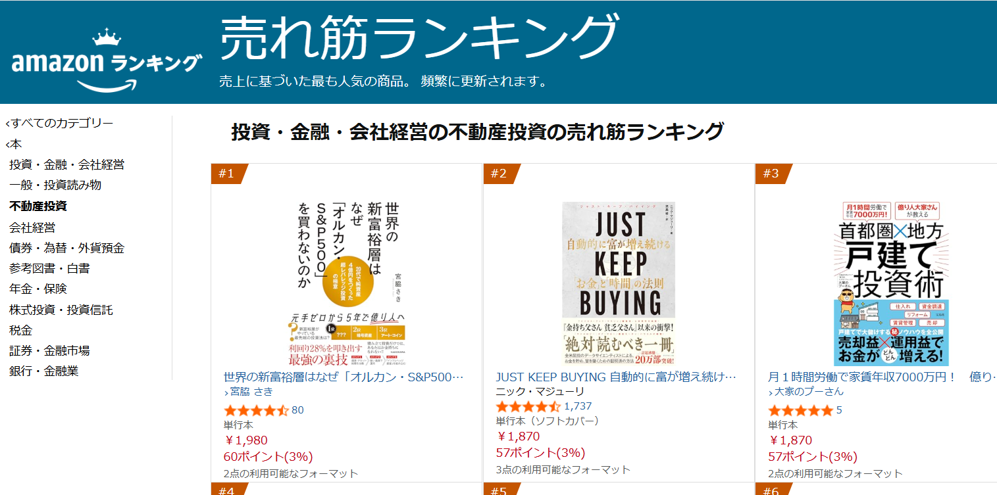The image size is (997, 495).
Task: Click the #2 rank badge
Action: tap(500, 174)
